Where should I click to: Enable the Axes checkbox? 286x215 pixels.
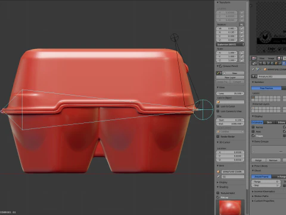[253, 131]
